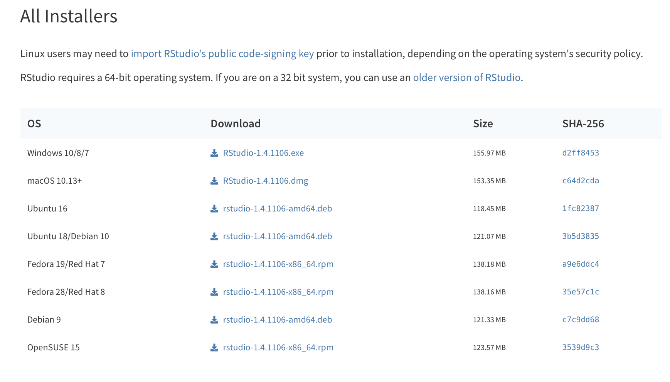This screenshot has height=382, width=670.
Task: Click the Ubuntu 18/Debian 10 cell
Action: 68,236
